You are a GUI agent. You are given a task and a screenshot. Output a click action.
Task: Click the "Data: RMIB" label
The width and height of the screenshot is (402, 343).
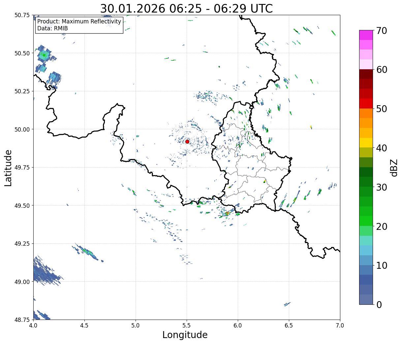pos(52,29)
